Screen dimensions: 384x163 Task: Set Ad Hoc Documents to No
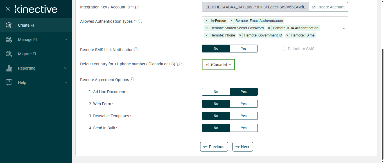tap(216, 92)
